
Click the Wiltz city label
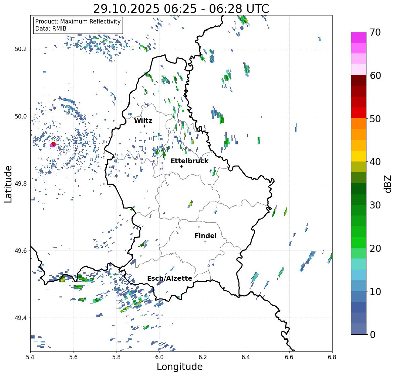[143, 121]
